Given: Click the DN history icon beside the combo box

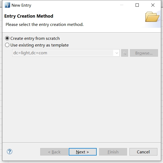Looking at the screenshot, I should pos(124,53).
